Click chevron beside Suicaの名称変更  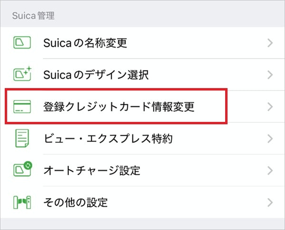pyautogui.click(x=270, y=43)
